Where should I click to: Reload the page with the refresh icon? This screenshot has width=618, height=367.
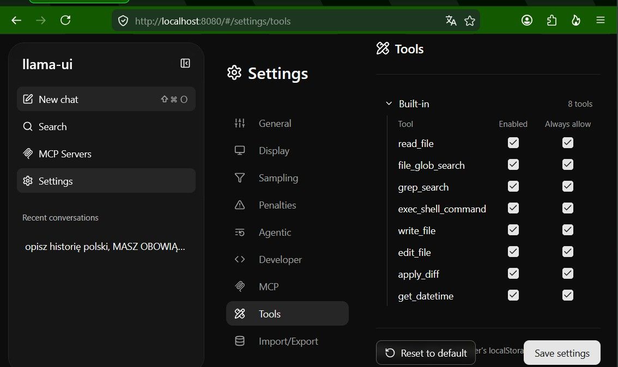65,20
